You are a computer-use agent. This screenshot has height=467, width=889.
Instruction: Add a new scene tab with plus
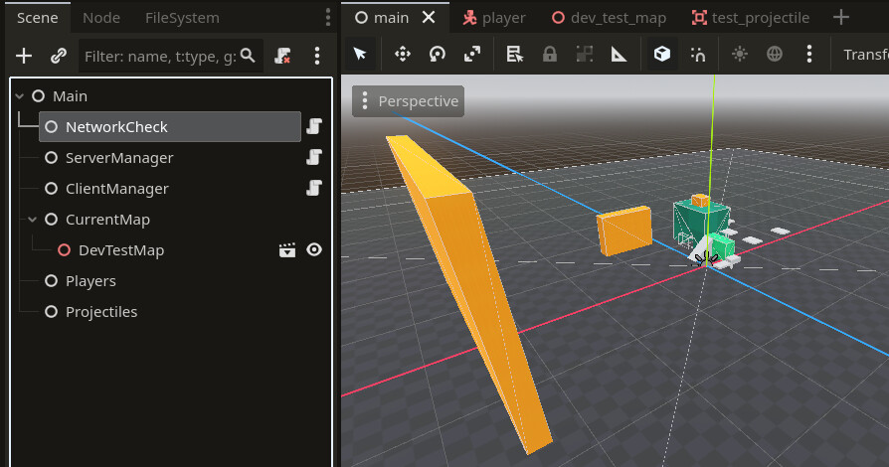[841, 18]
